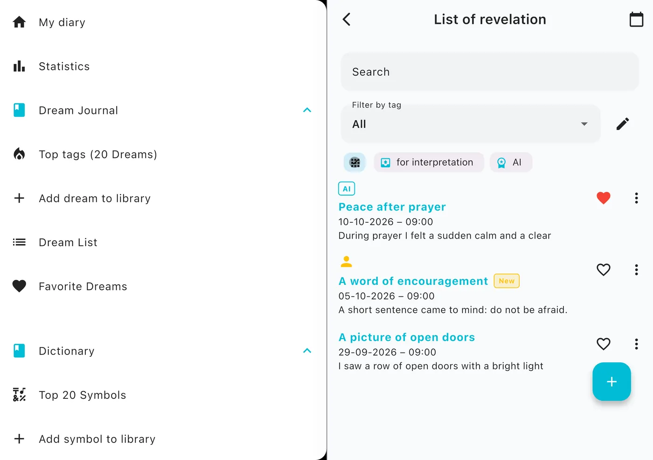Image resolution: width=653 pixels, height=460 pixels.
Task: Click the Dictionary book icon
Action: pyautogui.click(x=19, y=351)
